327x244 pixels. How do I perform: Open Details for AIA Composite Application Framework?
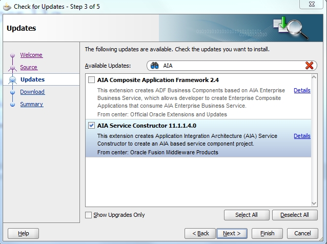coord(302,90)
